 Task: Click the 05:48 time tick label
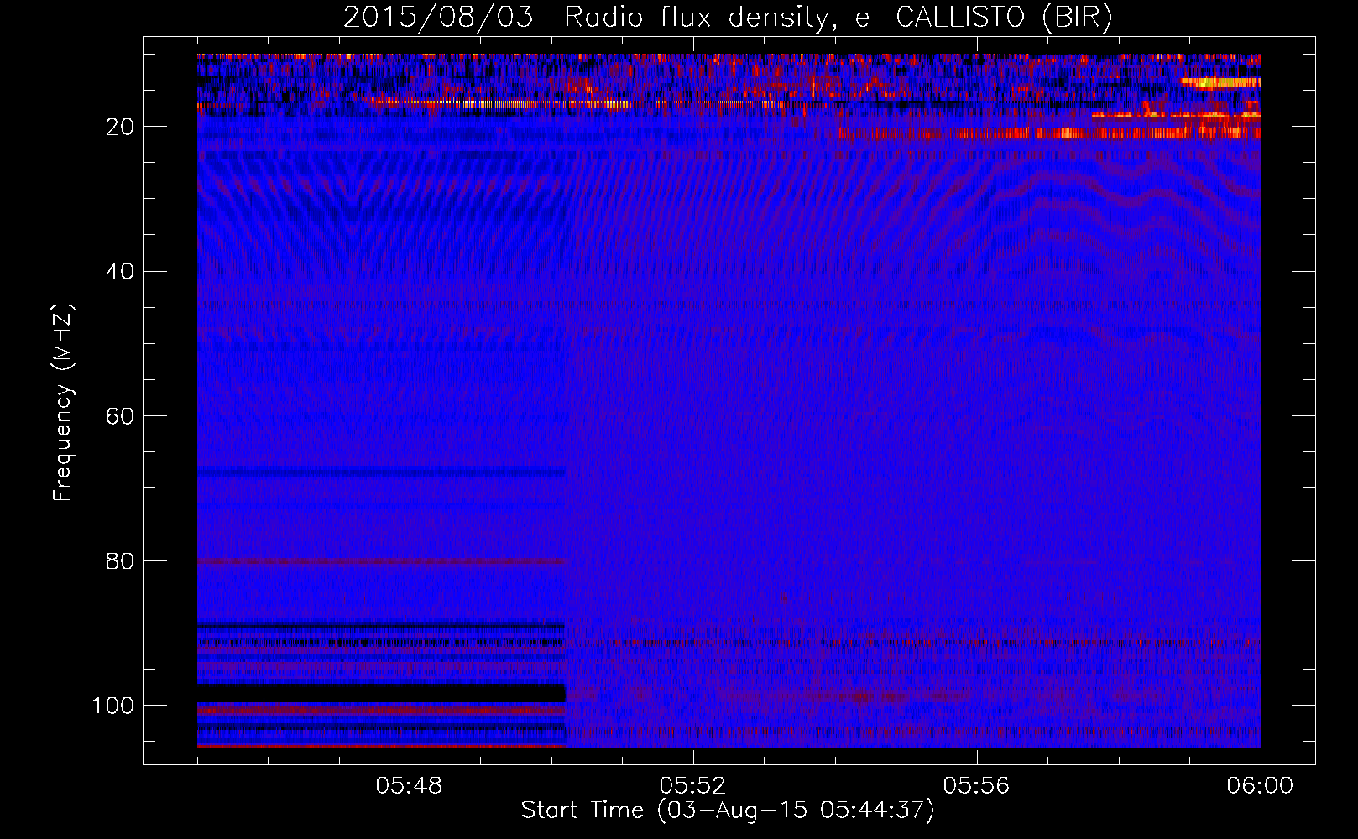click(x=409, y=786)
